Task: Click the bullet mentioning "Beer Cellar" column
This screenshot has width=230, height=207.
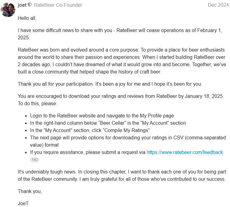Action: point(108,123)
